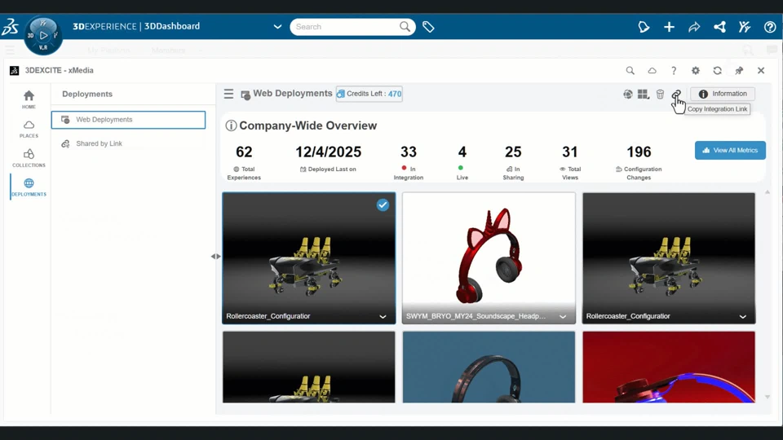Click the 25 In Sharing metric
Screen dimensions: 783x440
pos(513,162)
